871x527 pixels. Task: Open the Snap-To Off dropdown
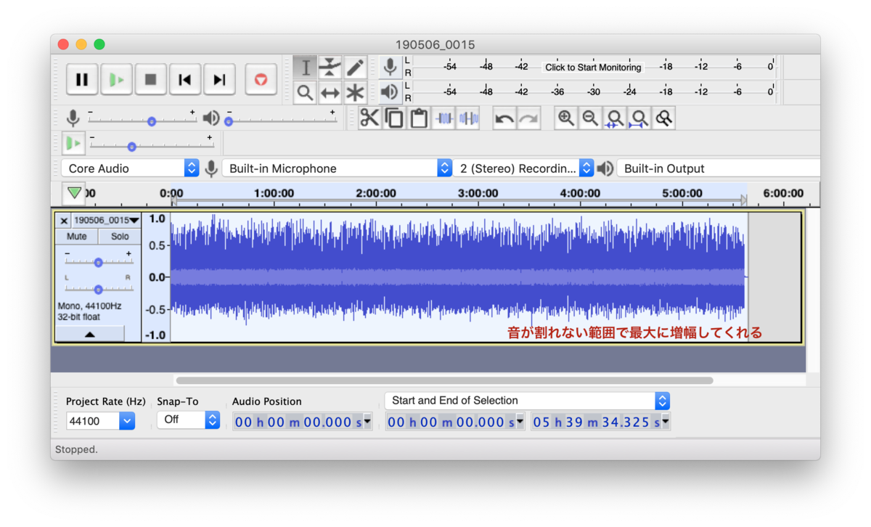[188, 420]
